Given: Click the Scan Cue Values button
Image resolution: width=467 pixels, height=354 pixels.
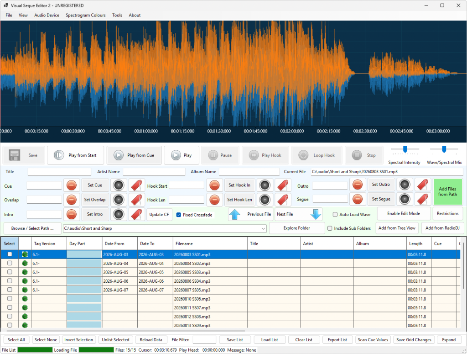Looking at the screenshot, I should (373, 340).
